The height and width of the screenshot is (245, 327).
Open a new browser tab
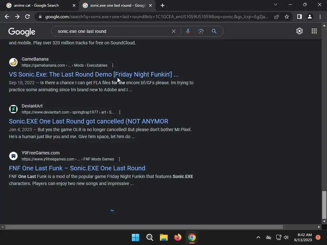[163, 5]
